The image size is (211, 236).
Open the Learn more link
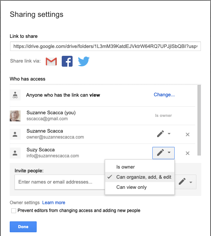click(53, 203)
